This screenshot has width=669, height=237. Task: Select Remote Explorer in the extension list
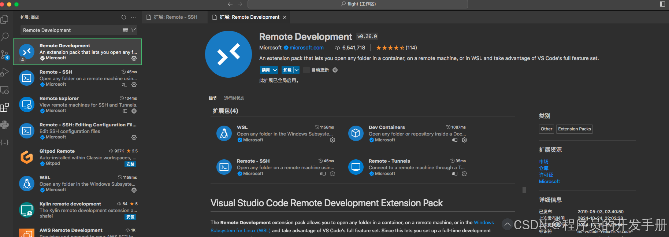coord(78,104)
